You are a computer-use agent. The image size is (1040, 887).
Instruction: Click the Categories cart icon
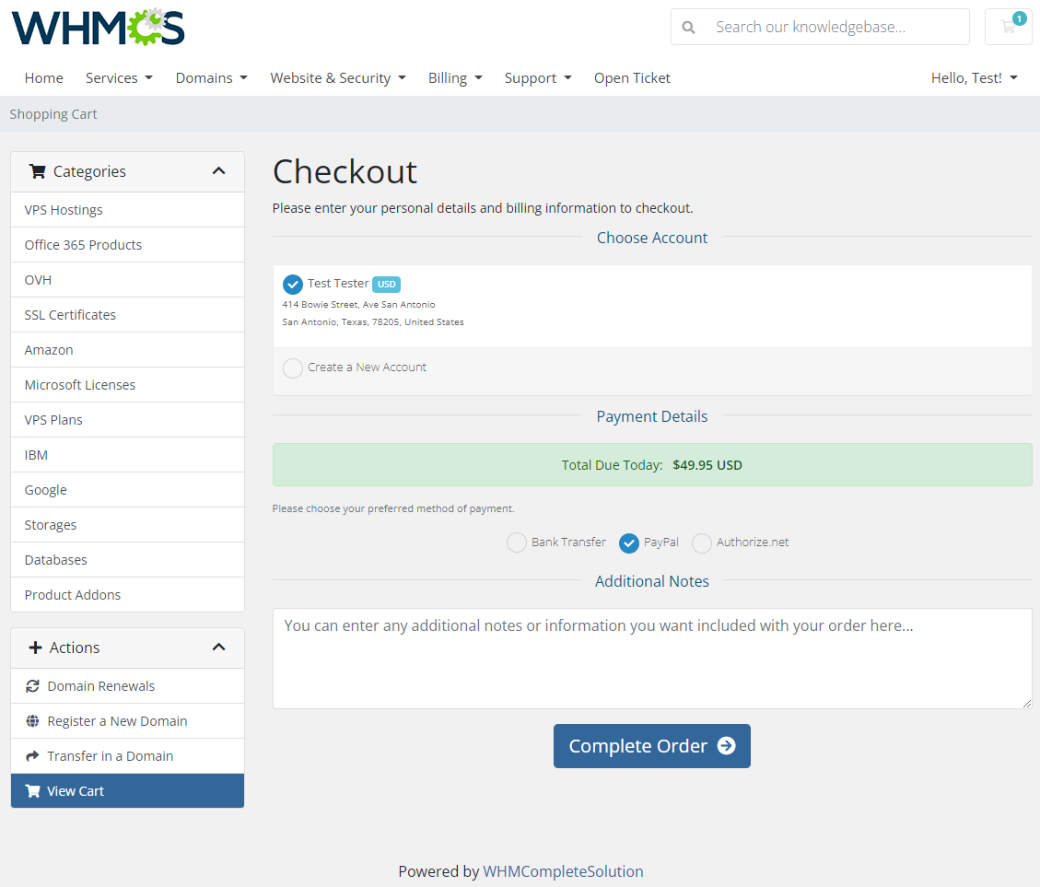coord(37,171)
